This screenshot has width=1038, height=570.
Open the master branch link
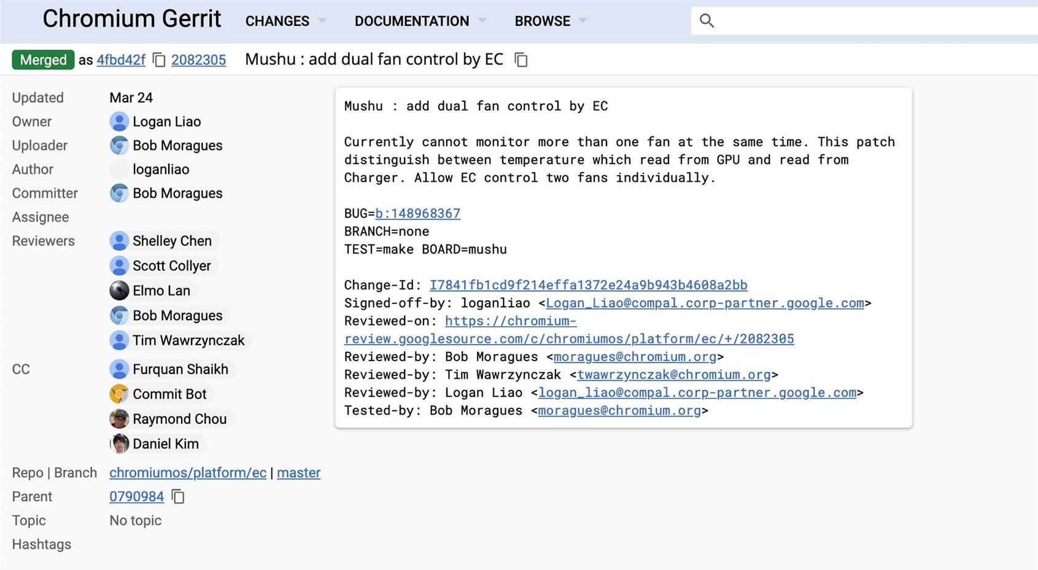298,473
